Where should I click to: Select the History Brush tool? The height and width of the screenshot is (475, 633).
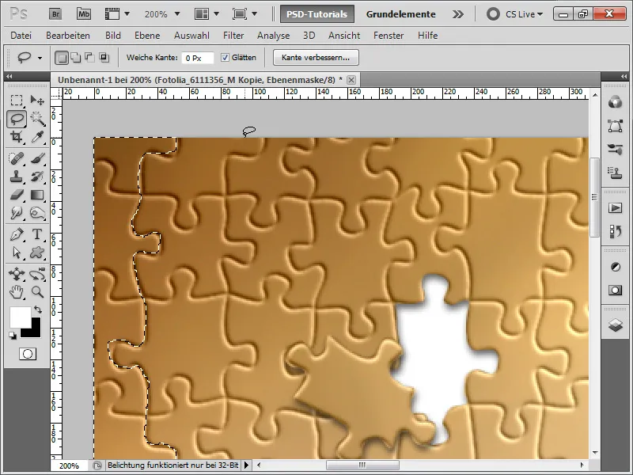37,177
